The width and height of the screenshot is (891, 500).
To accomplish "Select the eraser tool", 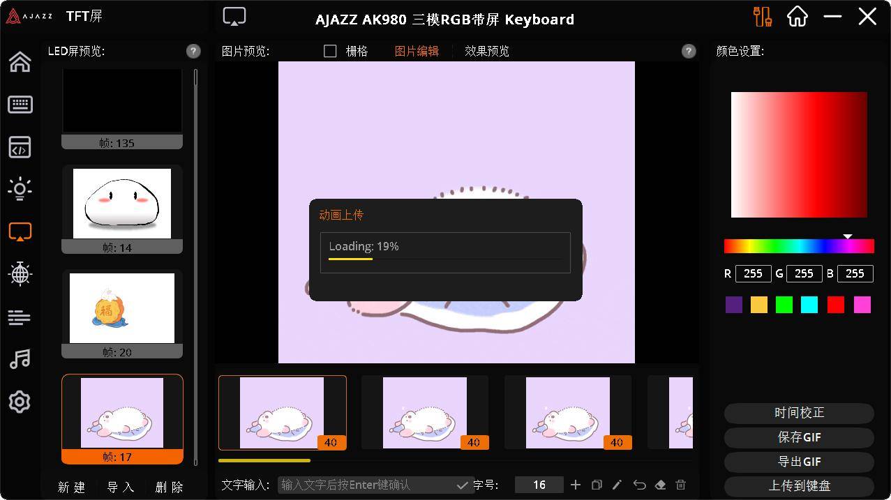I will click(x=660, y=485).
